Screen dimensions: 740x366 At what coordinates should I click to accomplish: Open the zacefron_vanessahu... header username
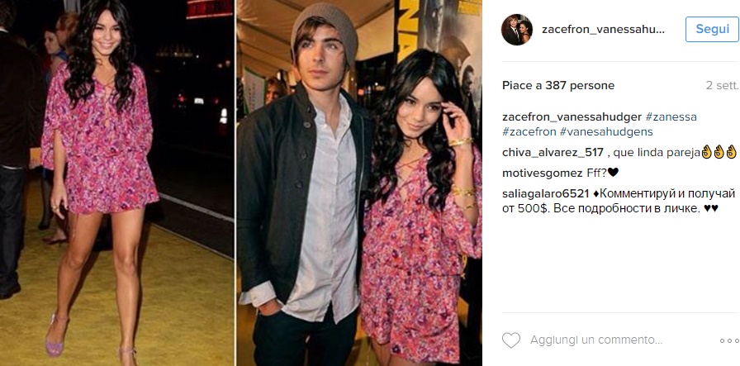tap(603, 29)
